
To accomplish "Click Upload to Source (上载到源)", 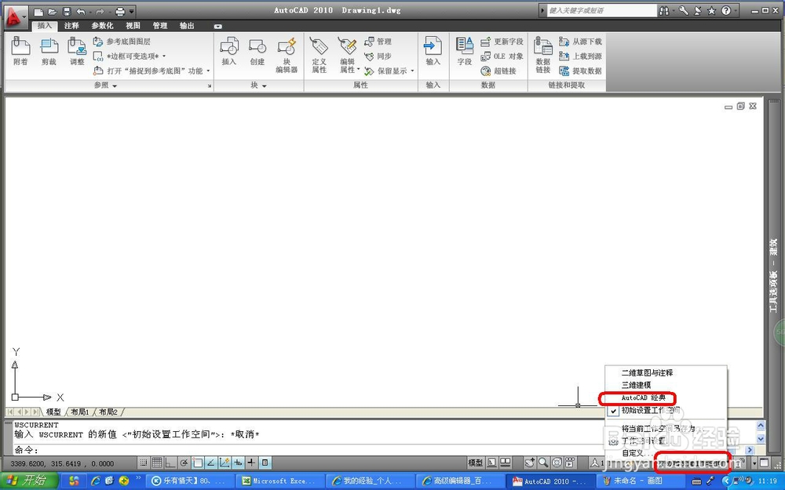I will click(580, 56).
